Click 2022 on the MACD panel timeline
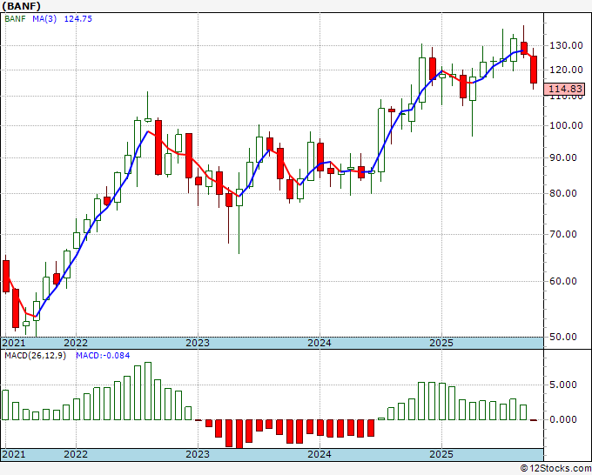Viewport: 592px width, 475px height. (76, 454)
